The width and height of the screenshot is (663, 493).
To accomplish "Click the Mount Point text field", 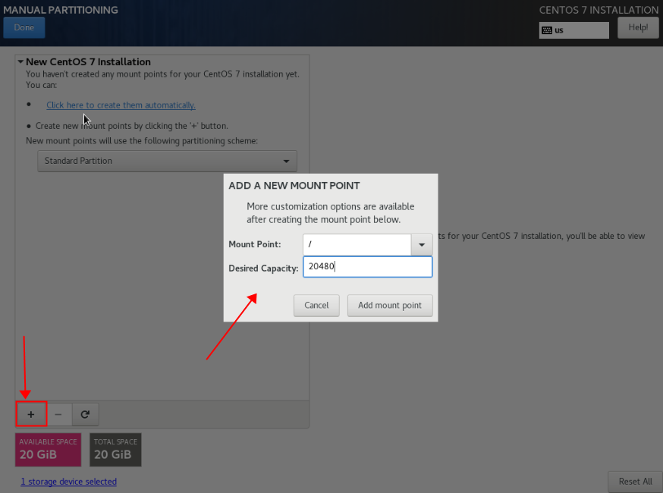I will point(357,244).
